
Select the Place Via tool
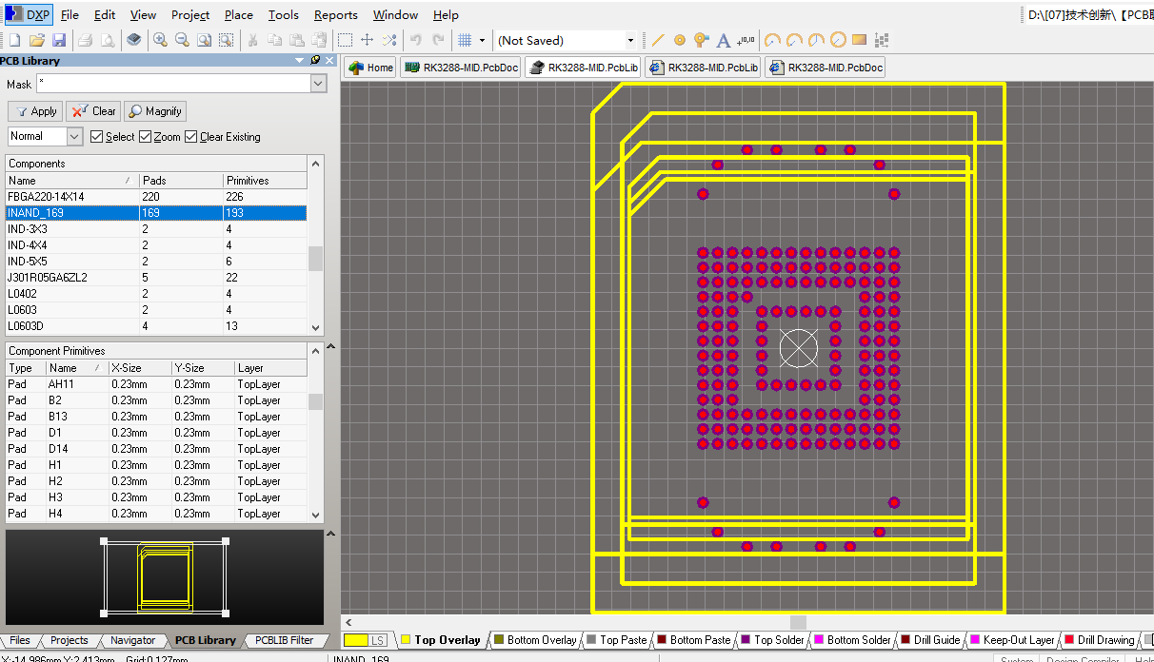(702, 40)
